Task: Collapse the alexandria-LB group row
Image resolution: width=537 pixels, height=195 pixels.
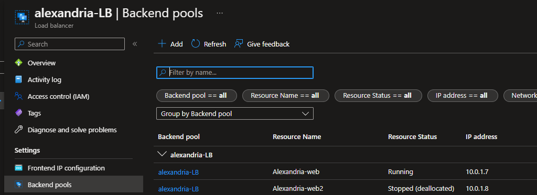Action: 162,154
